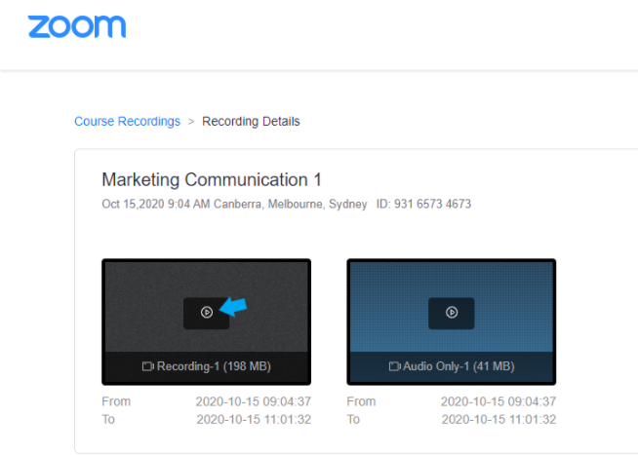Select the Recording-1 (198 MB) label
This screenshot has height=455, width=638.
pos(214,366)
